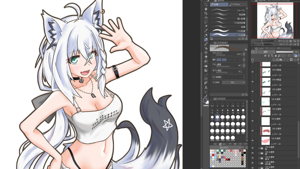Image resolution: width=300 pixels, height=169 pixels.
Task: Toggle visibility of the 髪 folder
Action: point(252,148)
